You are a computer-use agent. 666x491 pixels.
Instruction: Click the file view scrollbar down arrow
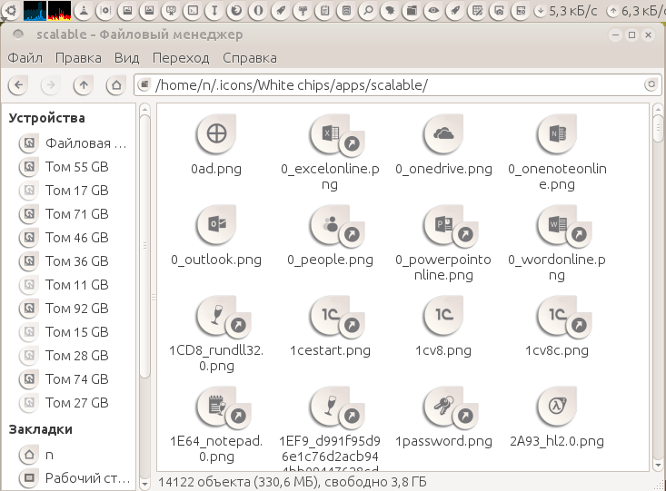coord(658,466)
